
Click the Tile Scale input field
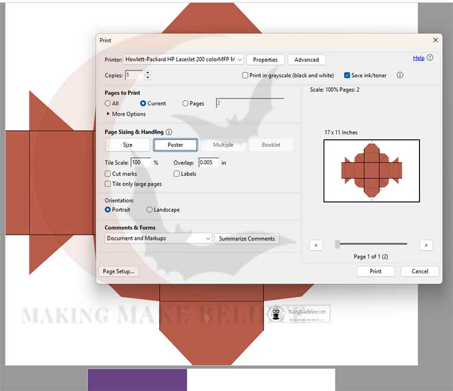coord(141,162)
